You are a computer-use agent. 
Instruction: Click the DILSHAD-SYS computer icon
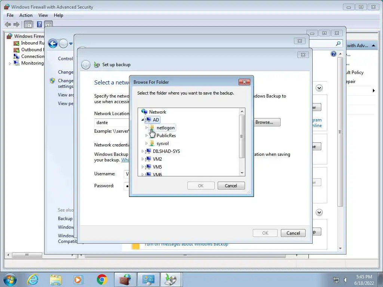(148, 151)
